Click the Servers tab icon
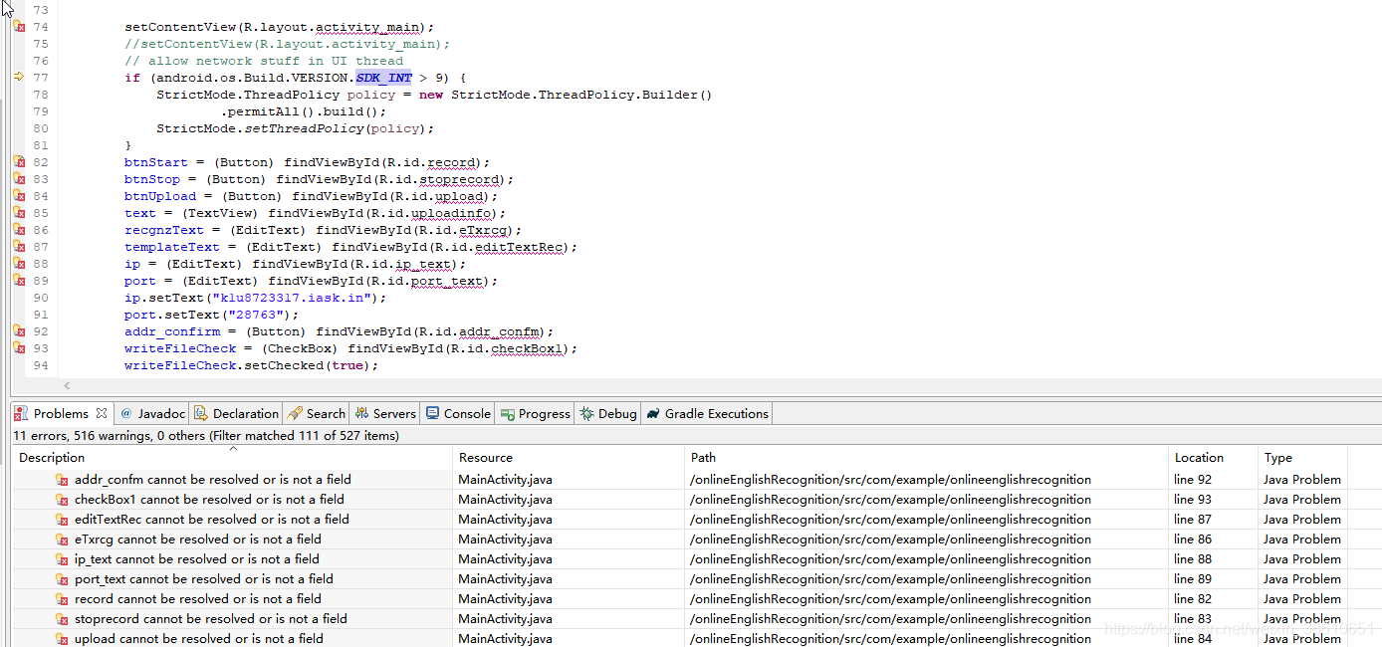Screen dimensions: 1382x647 click(360, 413)
